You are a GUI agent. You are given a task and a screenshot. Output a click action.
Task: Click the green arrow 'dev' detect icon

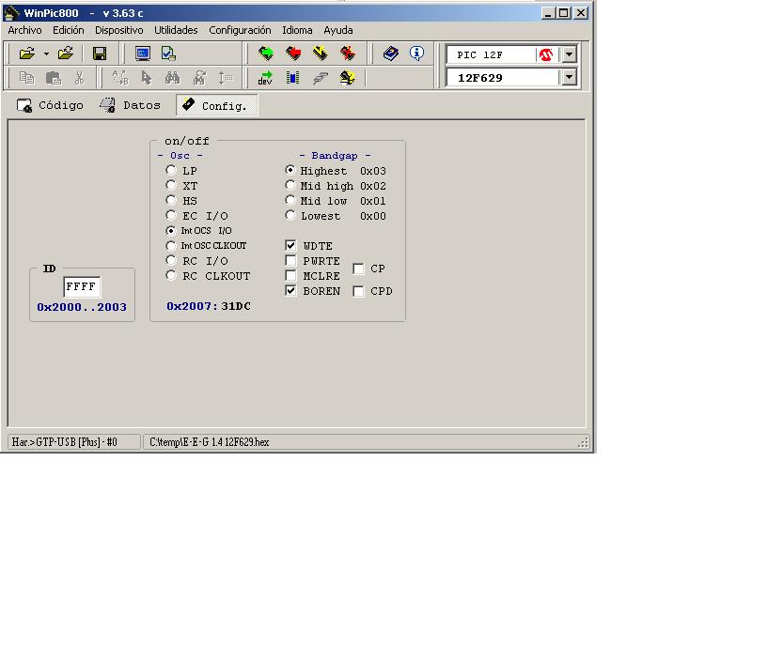[266, 78]
